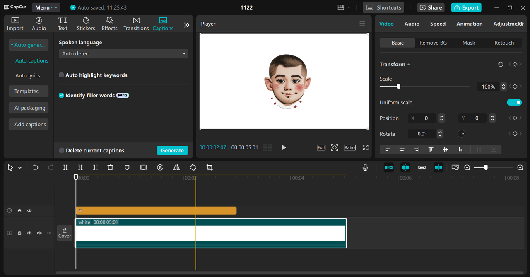Click Delete right (trim right) tool
The height and width of the screenshot is (277, 530).
[x=95, y=167]
